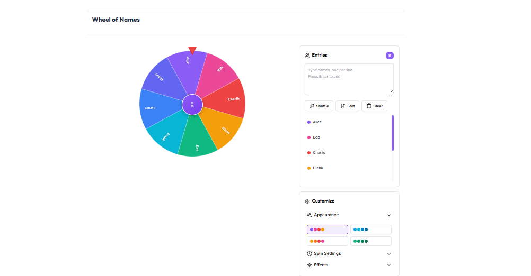This screenshot has height=276, width=531.
Task: Click the red dot beside Charlie
Action: pyautogui.click(x=309, y=153)
